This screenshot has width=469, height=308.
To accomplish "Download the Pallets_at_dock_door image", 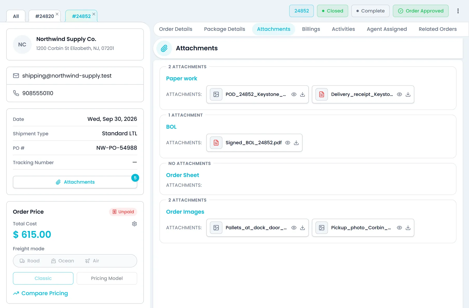I will click(x=303, y=228).
